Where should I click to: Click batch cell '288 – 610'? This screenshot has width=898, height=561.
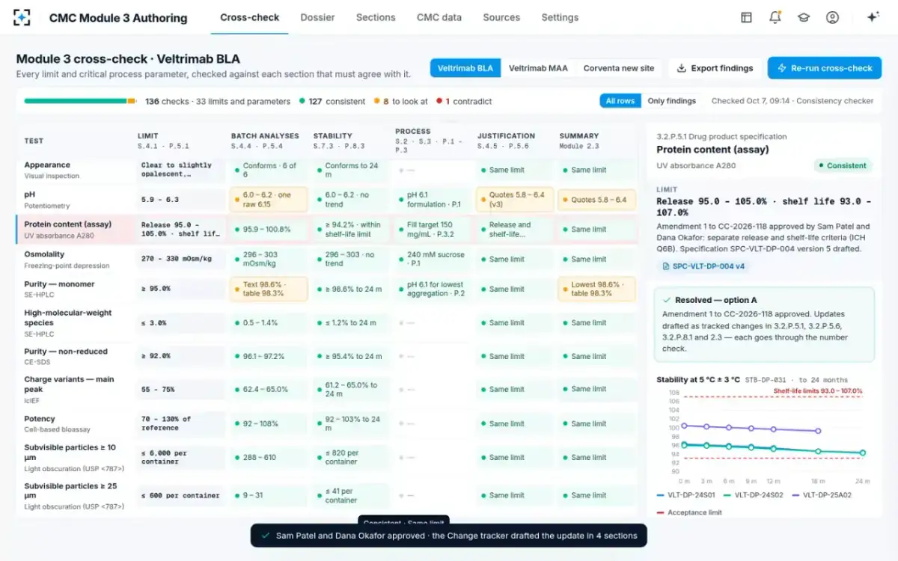pyautogui.click(x=269, y=458)
